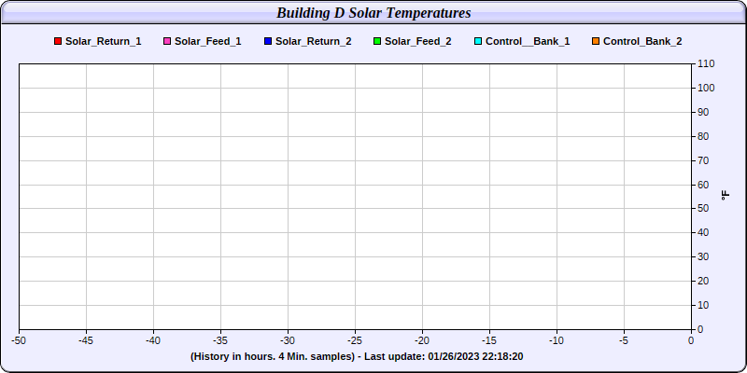This screenshot has height=373, width=747.
Task: Toggle the Control_Bank_2 series label
Action: click(642, 41)
